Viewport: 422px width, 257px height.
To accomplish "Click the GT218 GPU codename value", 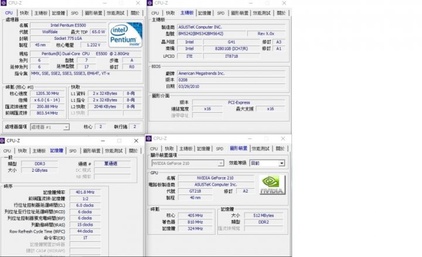I will [195, 191].
